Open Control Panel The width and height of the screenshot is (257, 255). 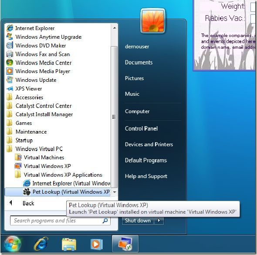tap(141, 128)
